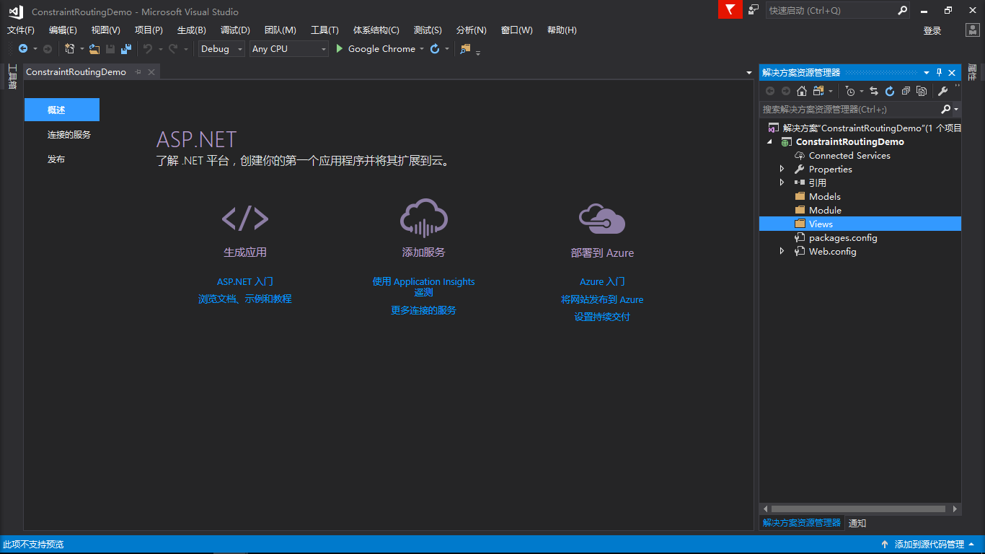This screenshot has height=554, width=985.
Task: Expand the 引用 references node
Action: 782,183
